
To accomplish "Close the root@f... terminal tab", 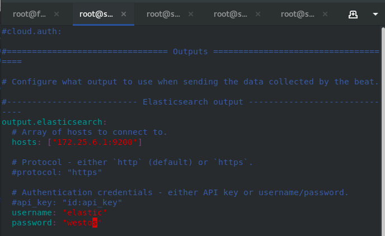I will pos(57,14).
